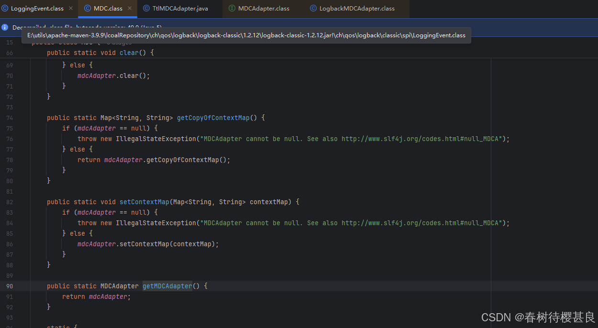Close the MDC.class tab
598x328 pixels.
coord(130,9)
